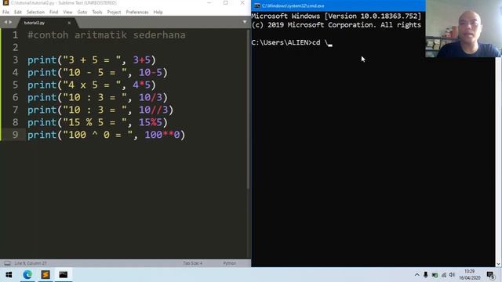Open the Edit menu
The width and height of the screenshot is (502, 282).
[x=18, y=13]
